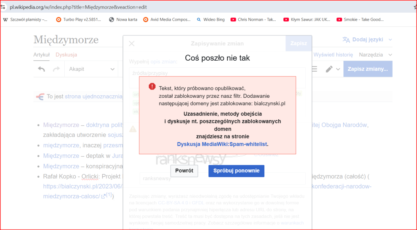The width and height of the screenshot is (417, 230).
Task: Click the site information icon beside URL
Action: pyautogui.click(x=3, y=7)
